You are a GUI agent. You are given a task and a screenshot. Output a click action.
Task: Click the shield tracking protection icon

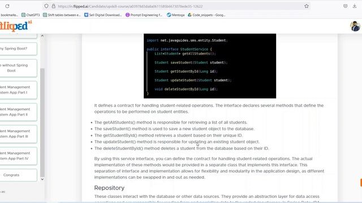click(46, 6)
